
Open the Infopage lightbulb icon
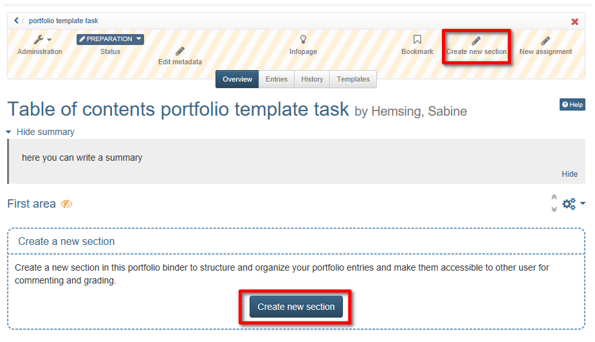tap(303, 39)
